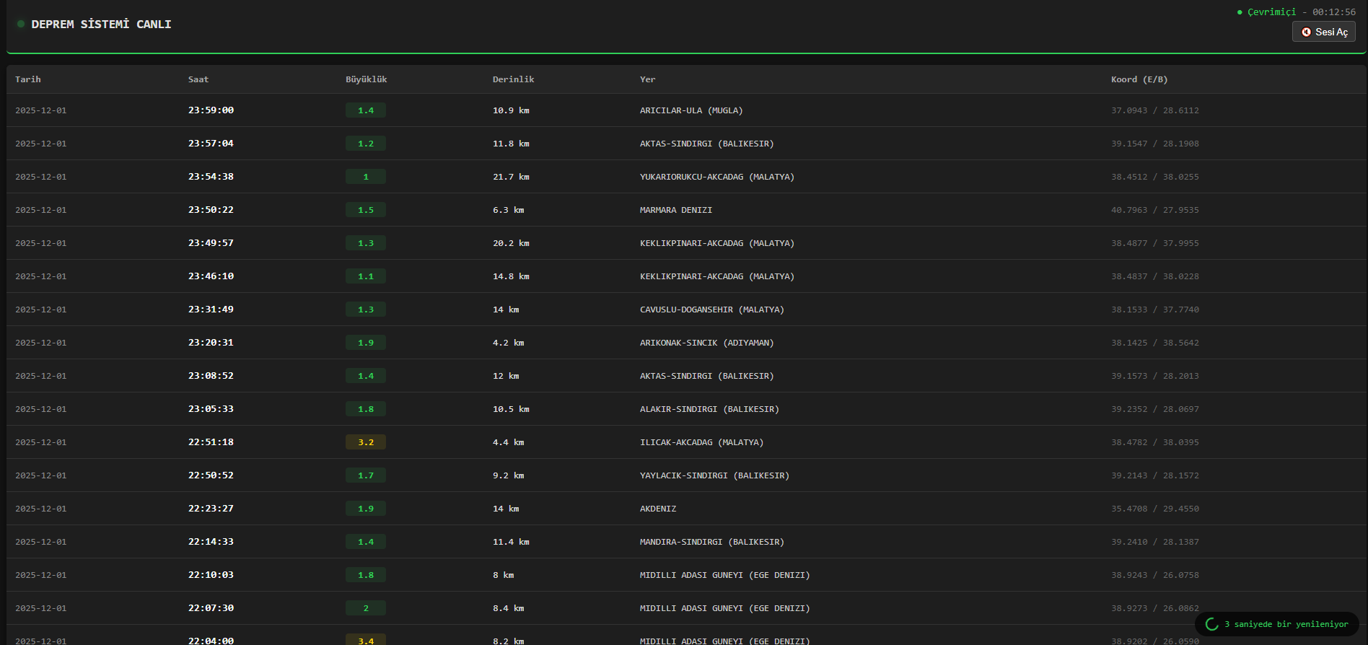
Task: Click the green dot beside DEPREM SİSTEMİ CANLI
Action: point(21,24)
